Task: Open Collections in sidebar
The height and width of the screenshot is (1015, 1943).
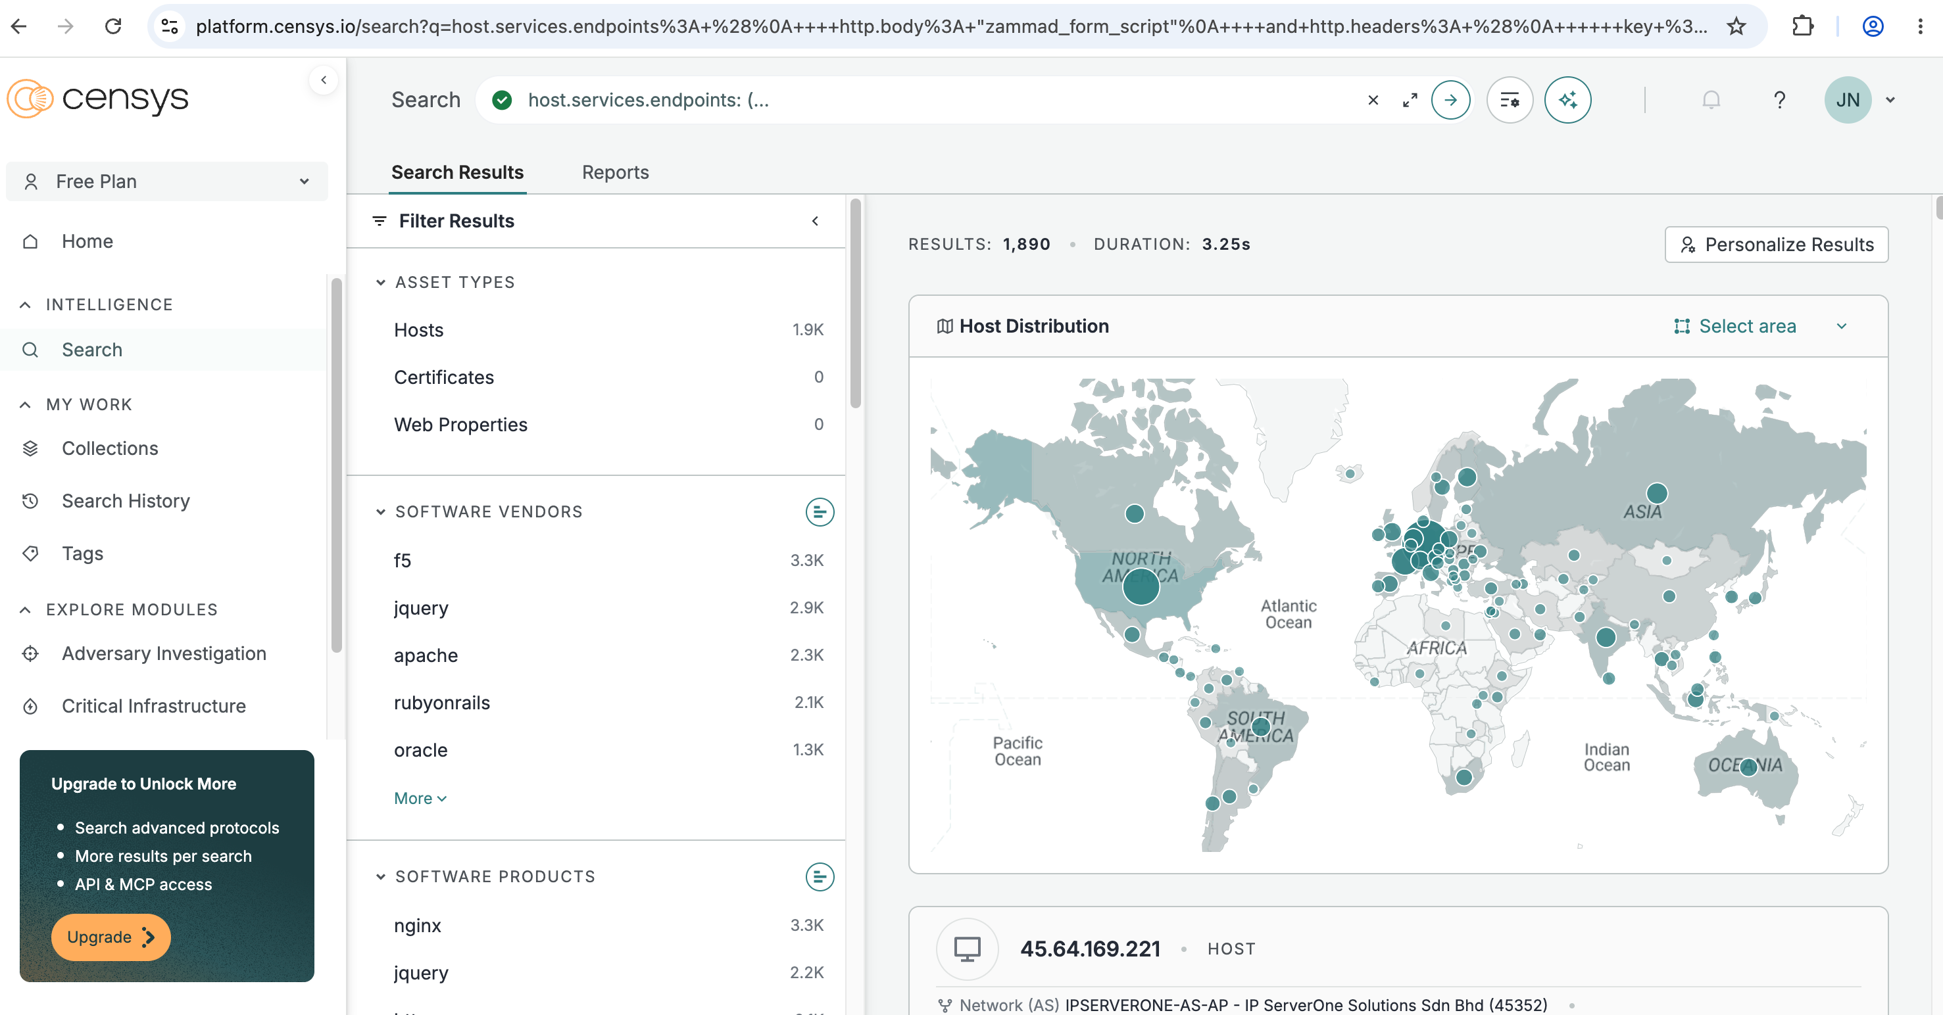Action: [x=110, y=449]
